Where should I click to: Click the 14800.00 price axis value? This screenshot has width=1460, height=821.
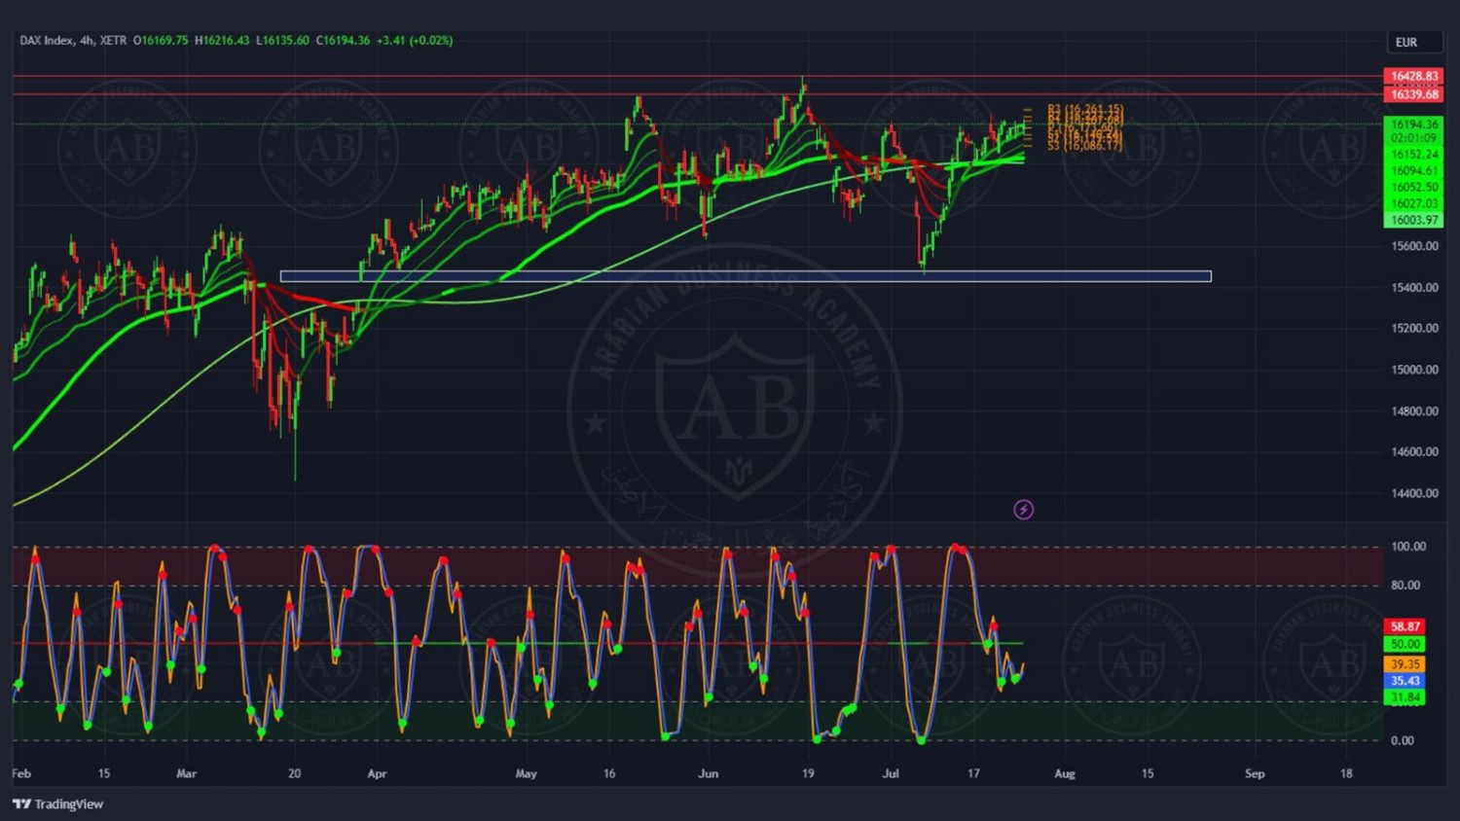[1414, 411]
